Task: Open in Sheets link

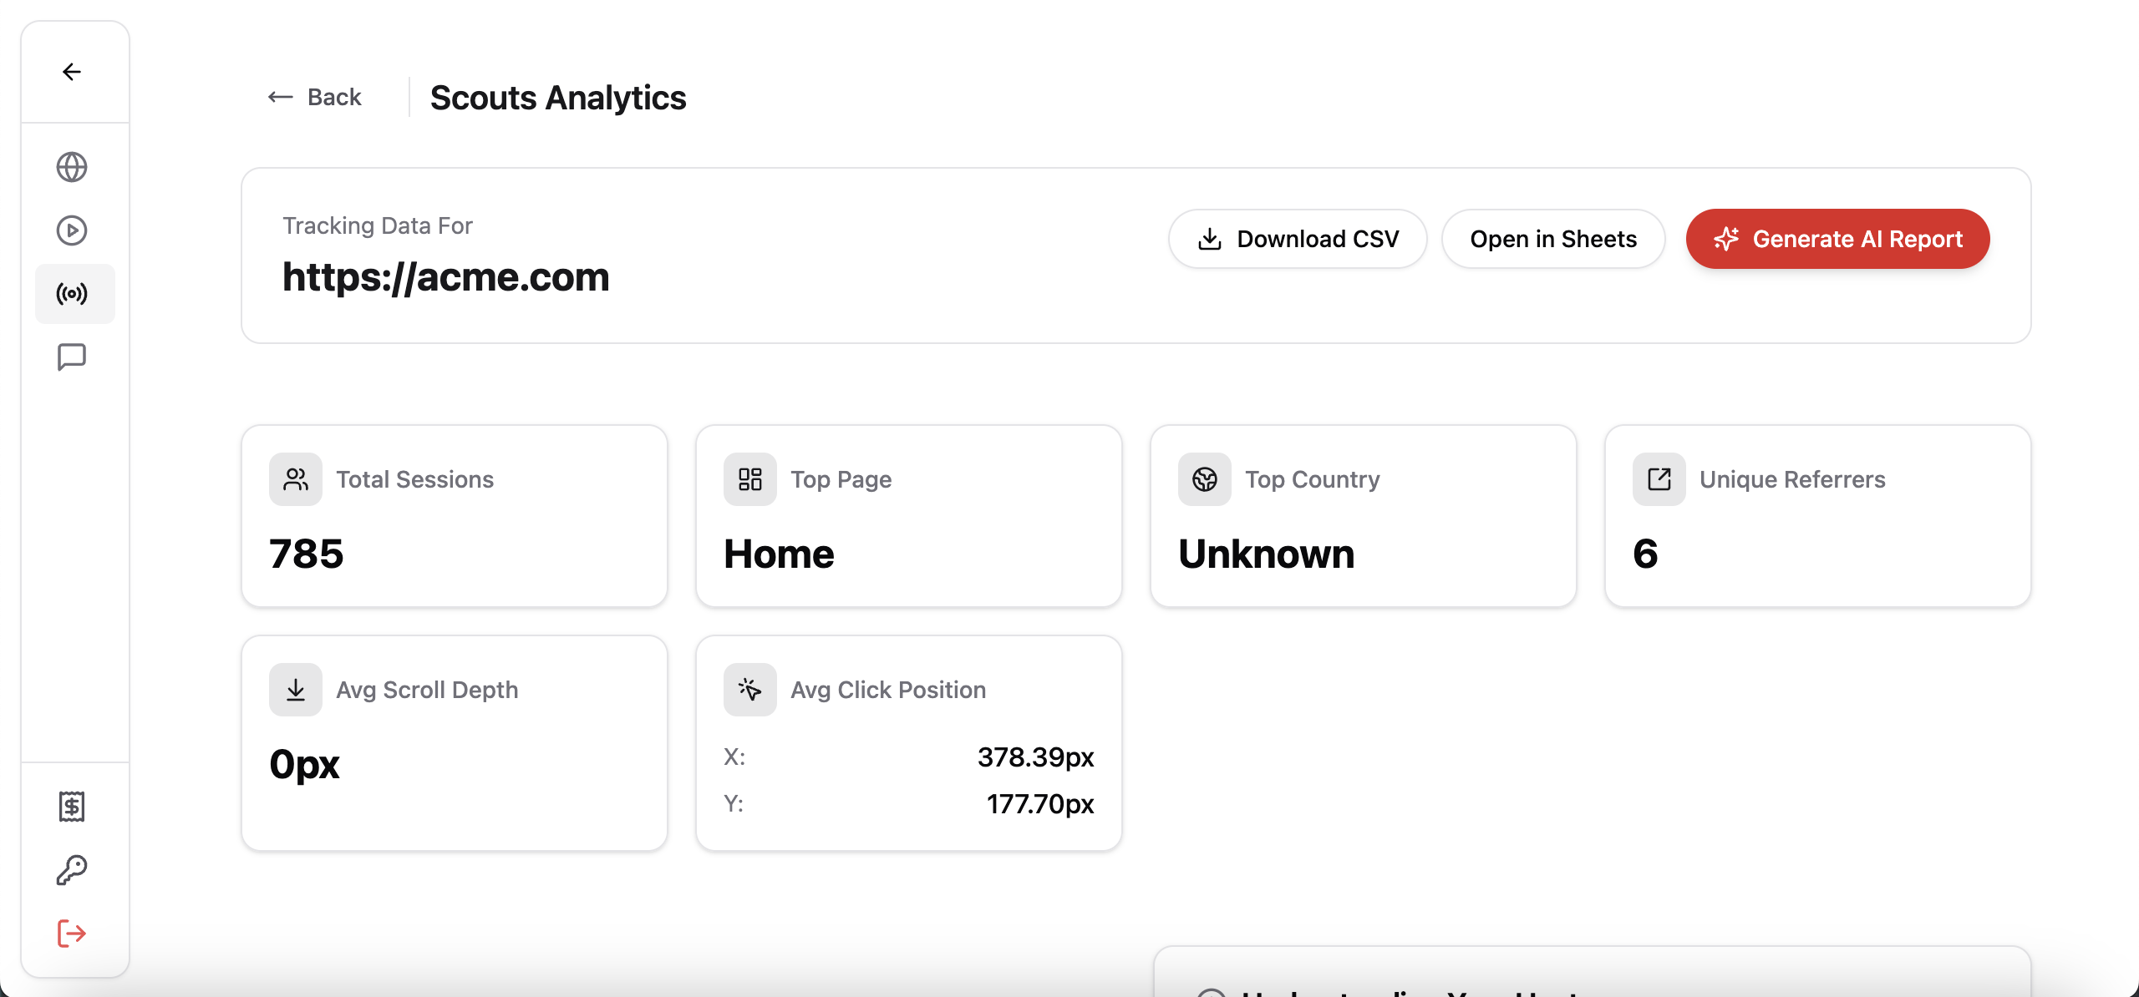Action: (1554, 239)
